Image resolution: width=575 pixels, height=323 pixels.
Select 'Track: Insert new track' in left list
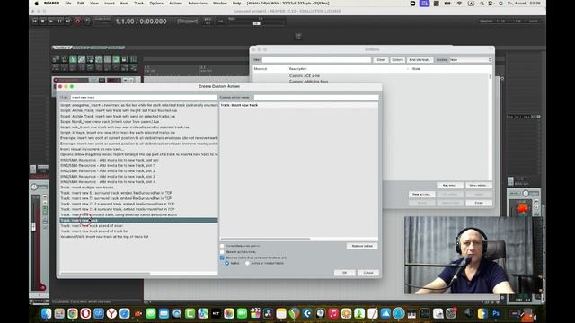click(138, 221)
